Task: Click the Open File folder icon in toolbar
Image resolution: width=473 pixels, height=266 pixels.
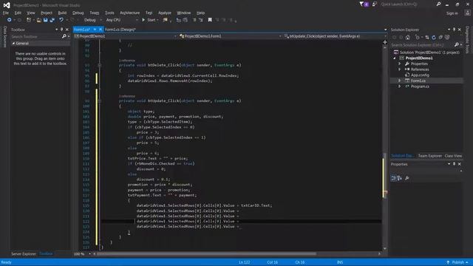Action: point(39,20)
